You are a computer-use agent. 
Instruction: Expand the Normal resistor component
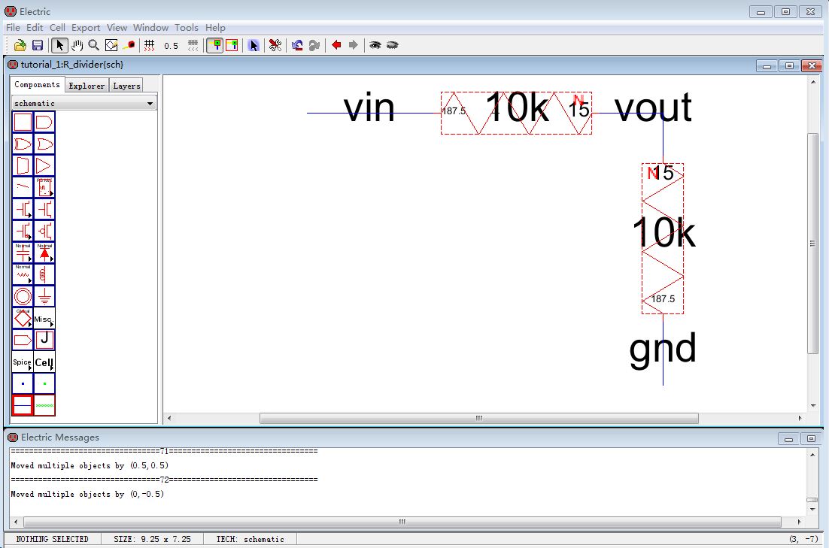[23, 274]
